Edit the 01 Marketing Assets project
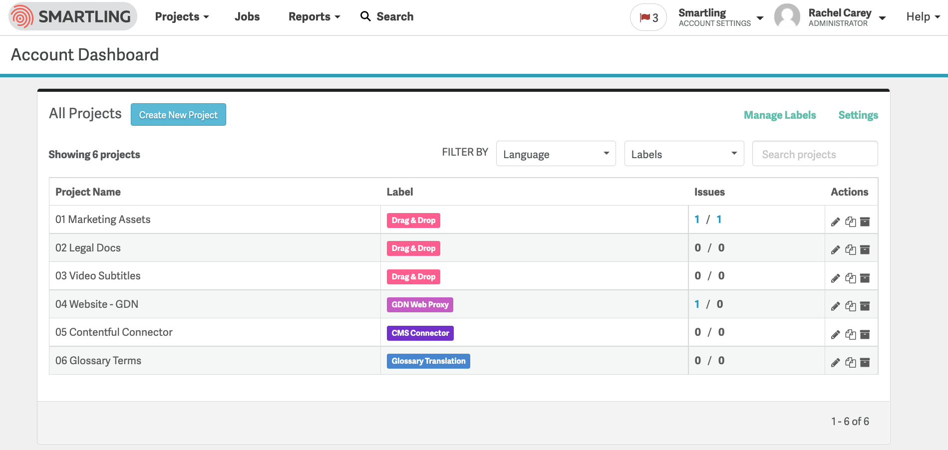948x450 pixels. 835,222
